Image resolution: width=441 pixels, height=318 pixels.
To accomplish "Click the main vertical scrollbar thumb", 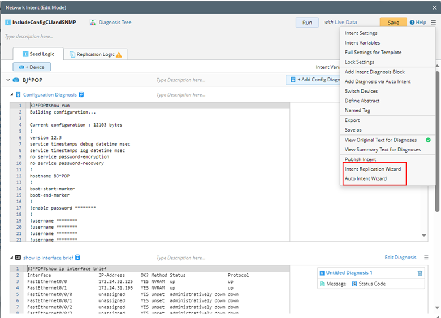I will pyautogui.click(x=437, y=141).
